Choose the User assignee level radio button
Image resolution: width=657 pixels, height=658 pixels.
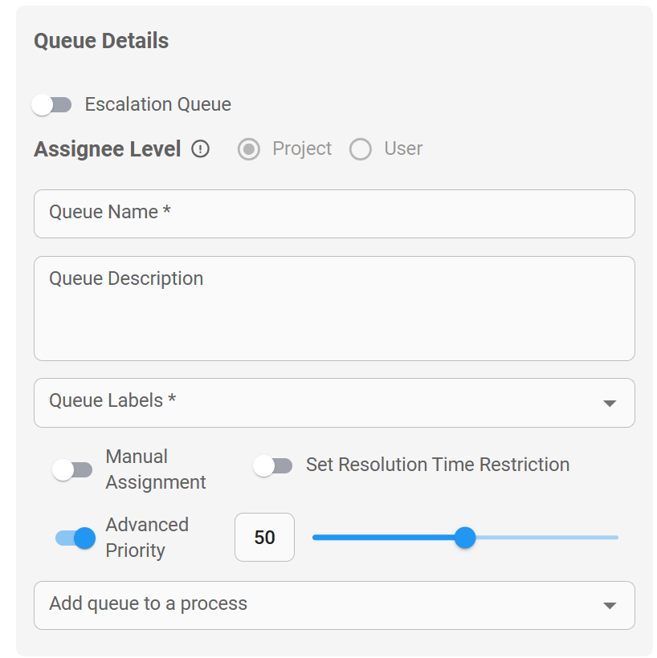(361, 149)
